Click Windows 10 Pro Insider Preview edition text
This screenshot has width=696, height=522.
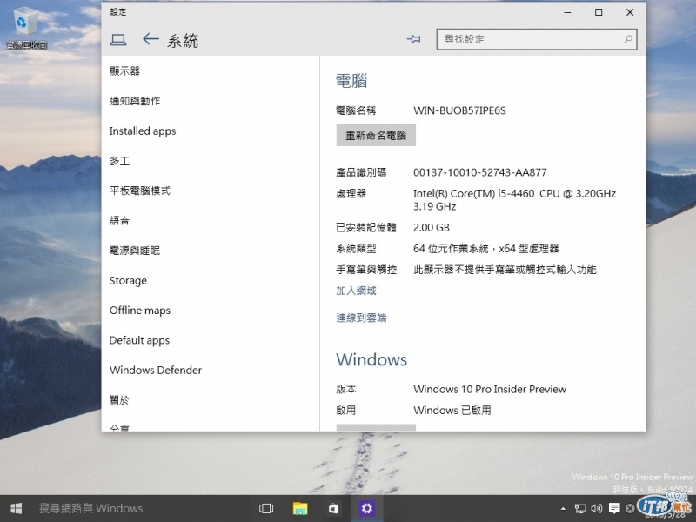490,389
